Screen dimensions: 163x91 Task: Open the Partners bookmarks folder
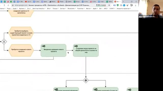coord(22,8)
